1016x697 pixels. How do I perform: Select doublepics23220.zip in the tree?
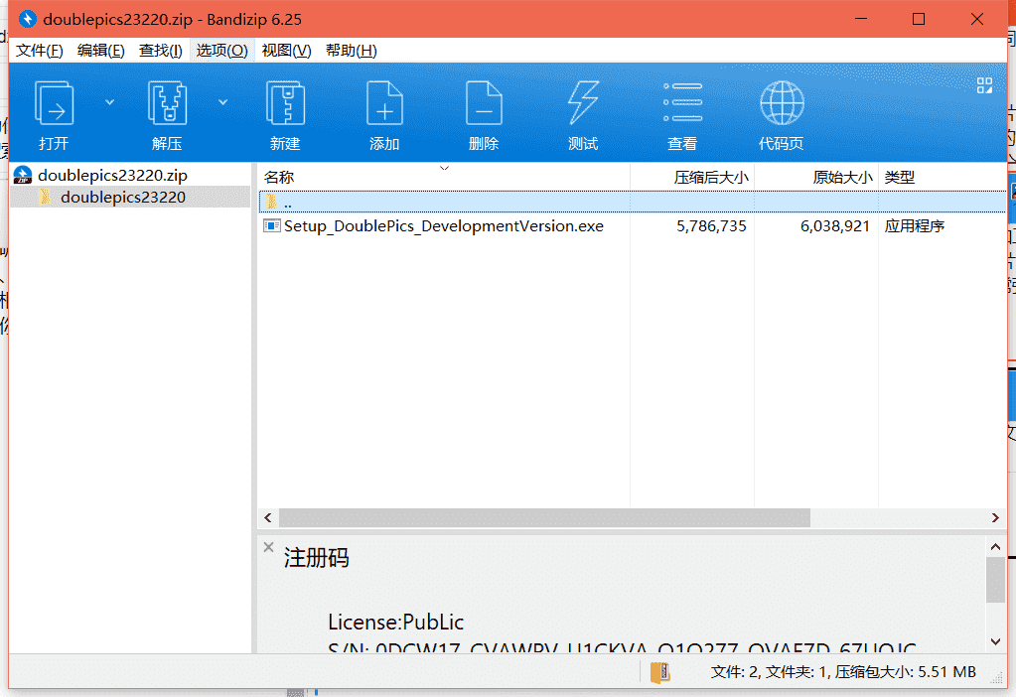click(112, 175)
